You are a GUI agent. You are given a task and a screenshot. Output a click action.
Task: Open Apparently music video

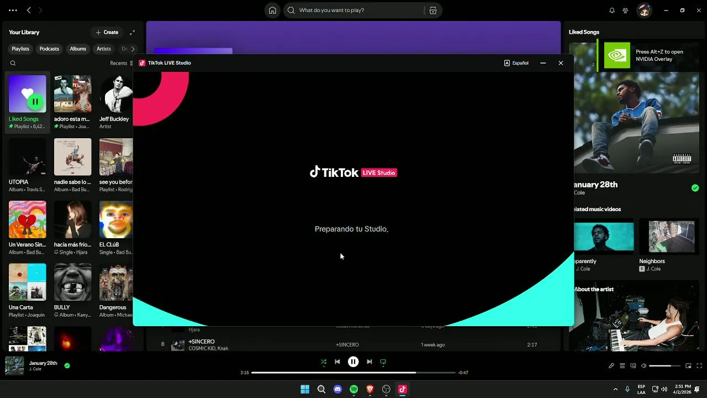pyautogui.click(x=604, y=236)
